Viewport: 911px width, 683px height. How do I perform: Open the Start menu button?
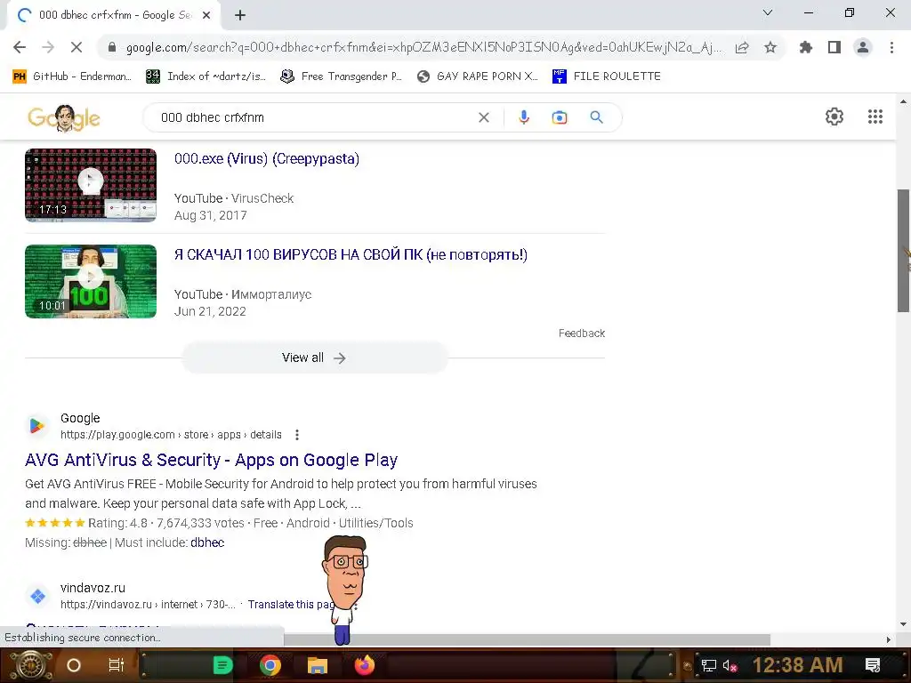click(x=31, y=665)
